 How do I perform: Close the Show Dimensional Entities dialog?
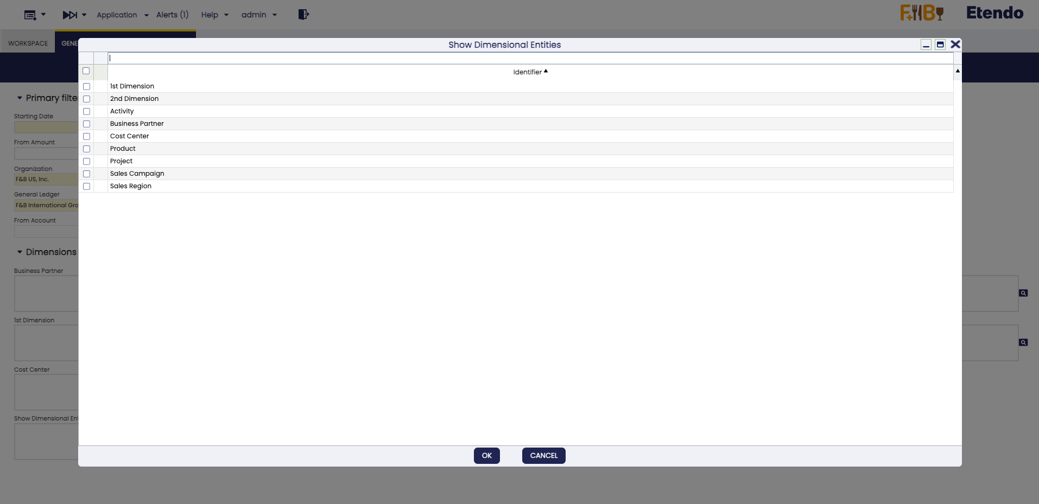[955, 44]
